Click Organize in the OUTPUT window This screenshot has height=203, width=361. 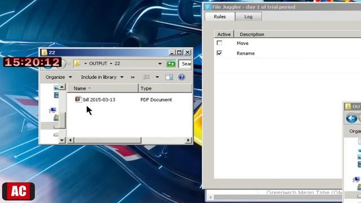coord(355,131)
